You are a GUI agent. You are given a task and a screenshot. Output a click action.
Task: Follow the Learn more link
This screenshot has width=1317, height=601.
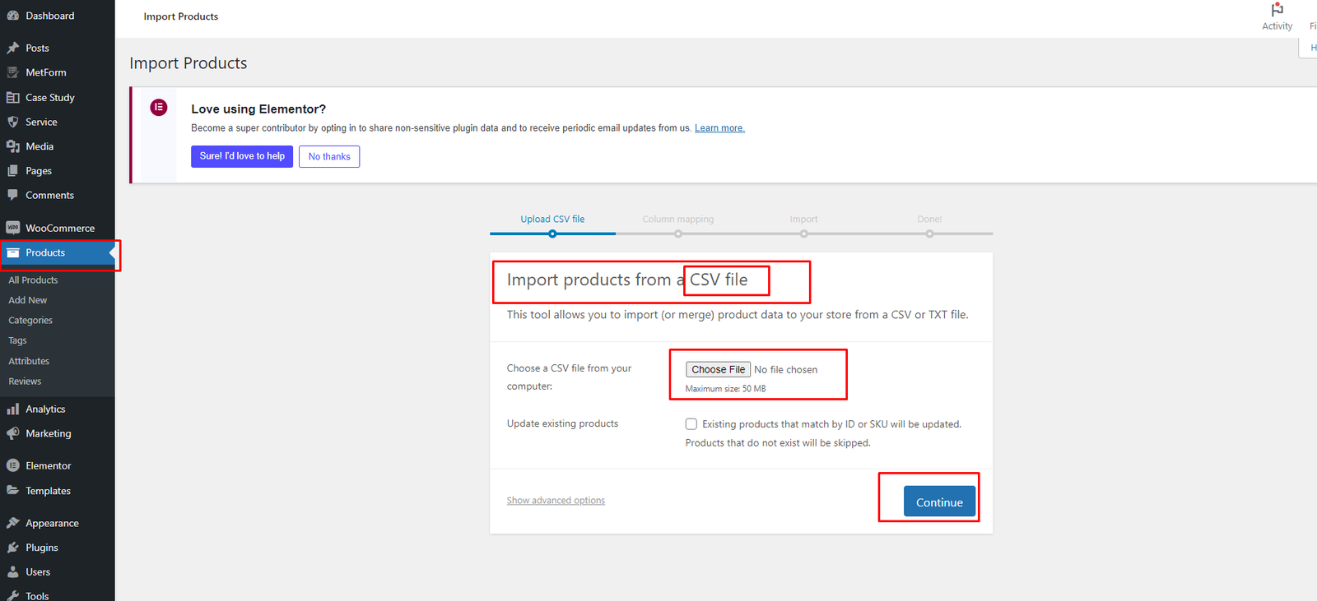[x=719, y=128]
